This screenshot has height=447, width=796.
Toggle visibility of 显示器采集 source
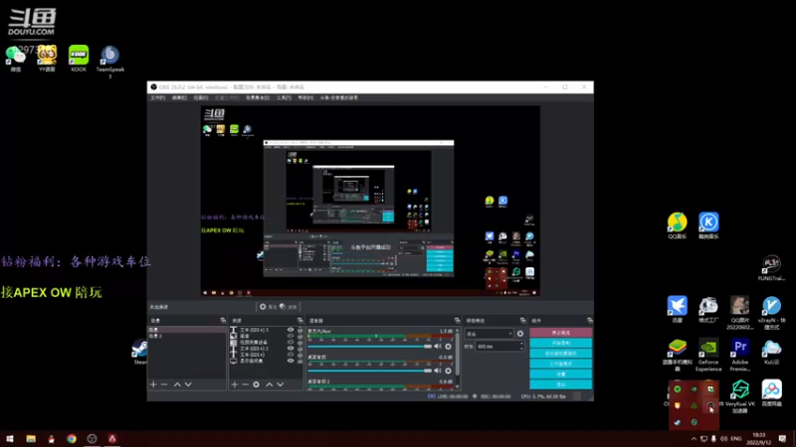(x=291, y=361)
